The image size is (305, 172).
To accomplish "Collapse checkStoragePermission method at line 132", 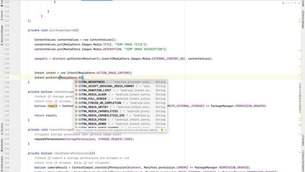I will [20, 92].
